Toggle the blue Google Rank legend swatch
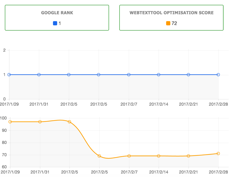The width and height of the screenshot is (236, 177). point(55,23)
